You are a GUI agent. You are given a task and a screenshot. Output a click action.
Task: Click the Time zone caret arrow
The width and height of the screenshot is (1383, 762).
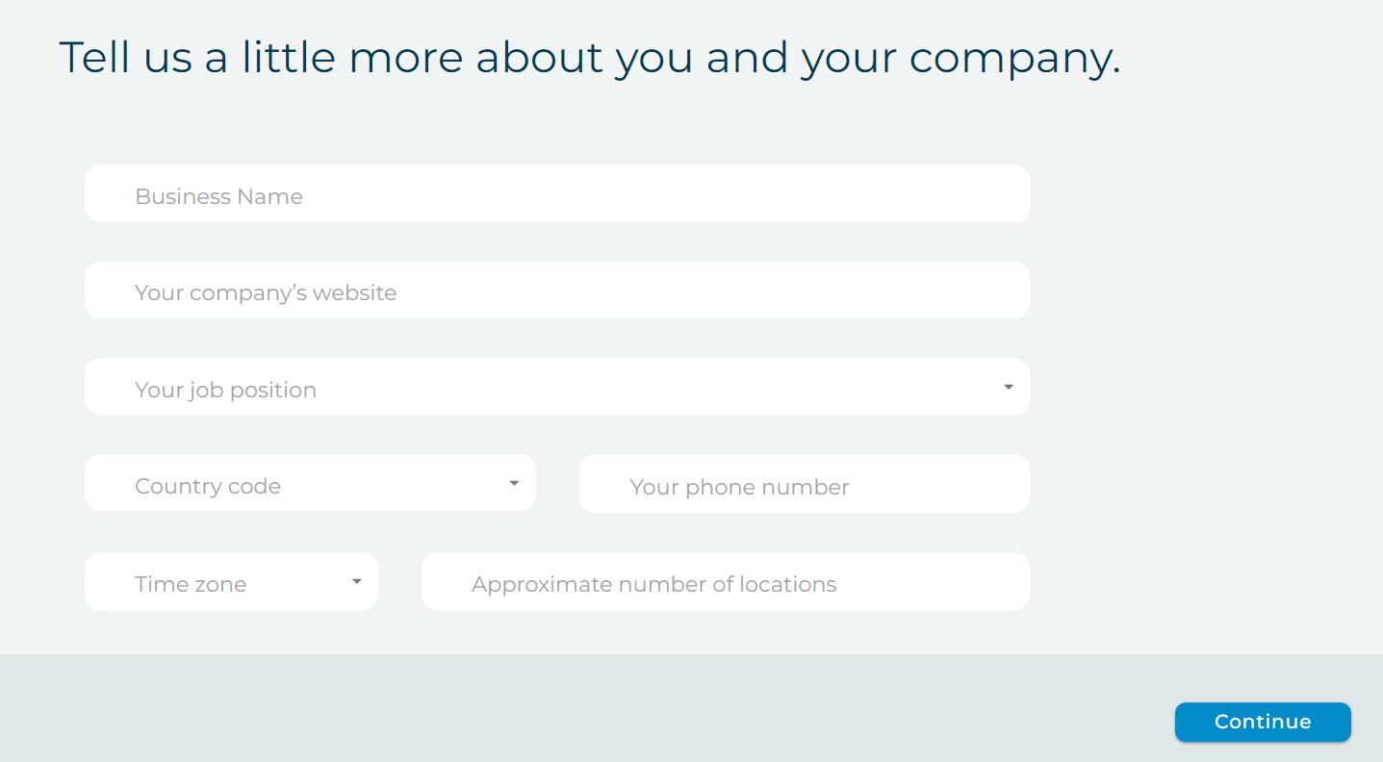(x=357, y=581)
